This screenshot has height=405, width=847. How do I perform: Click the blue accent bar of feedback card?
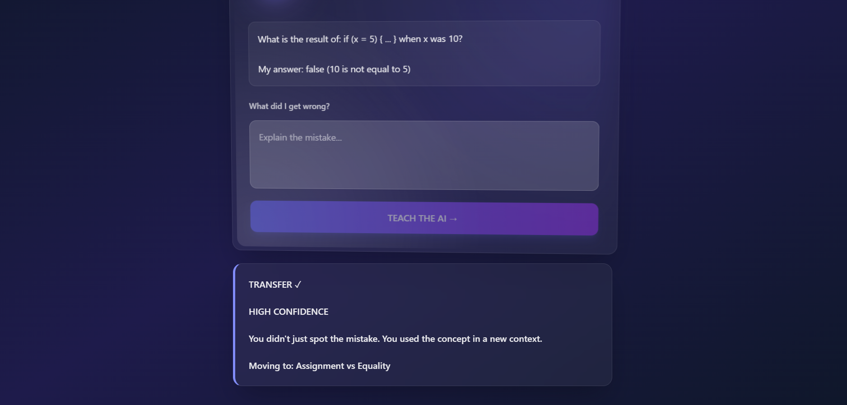click(234, 325)
